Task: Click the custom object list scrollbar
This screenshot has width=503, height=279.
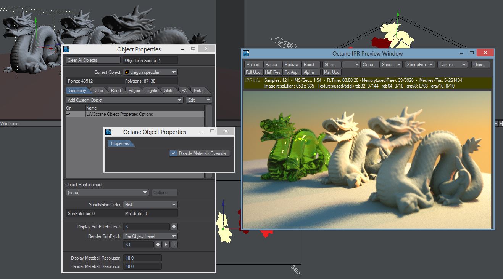Action: click(209, 141)
